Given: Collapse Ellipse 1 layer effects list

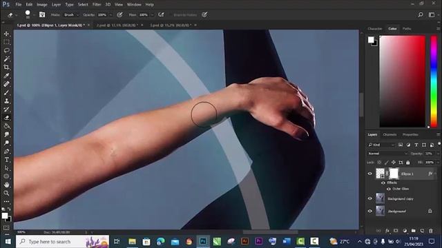Looking at the screenshot, I should (436, 174).
